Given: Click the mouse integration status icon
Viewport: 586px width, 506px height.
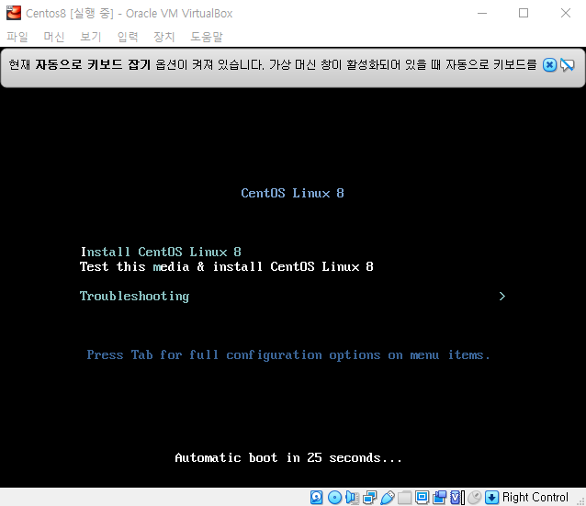Looking at the screenshot, I should pos(474,498).
